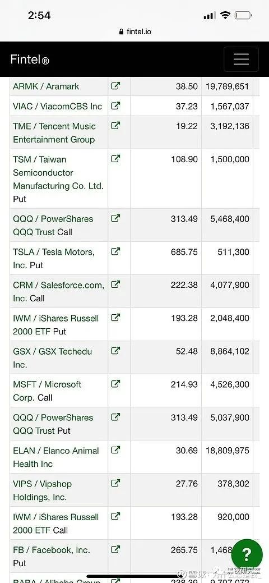Open the IWM iShares Russell 2000 Put link
269x583 pixels.
[55, 324]
